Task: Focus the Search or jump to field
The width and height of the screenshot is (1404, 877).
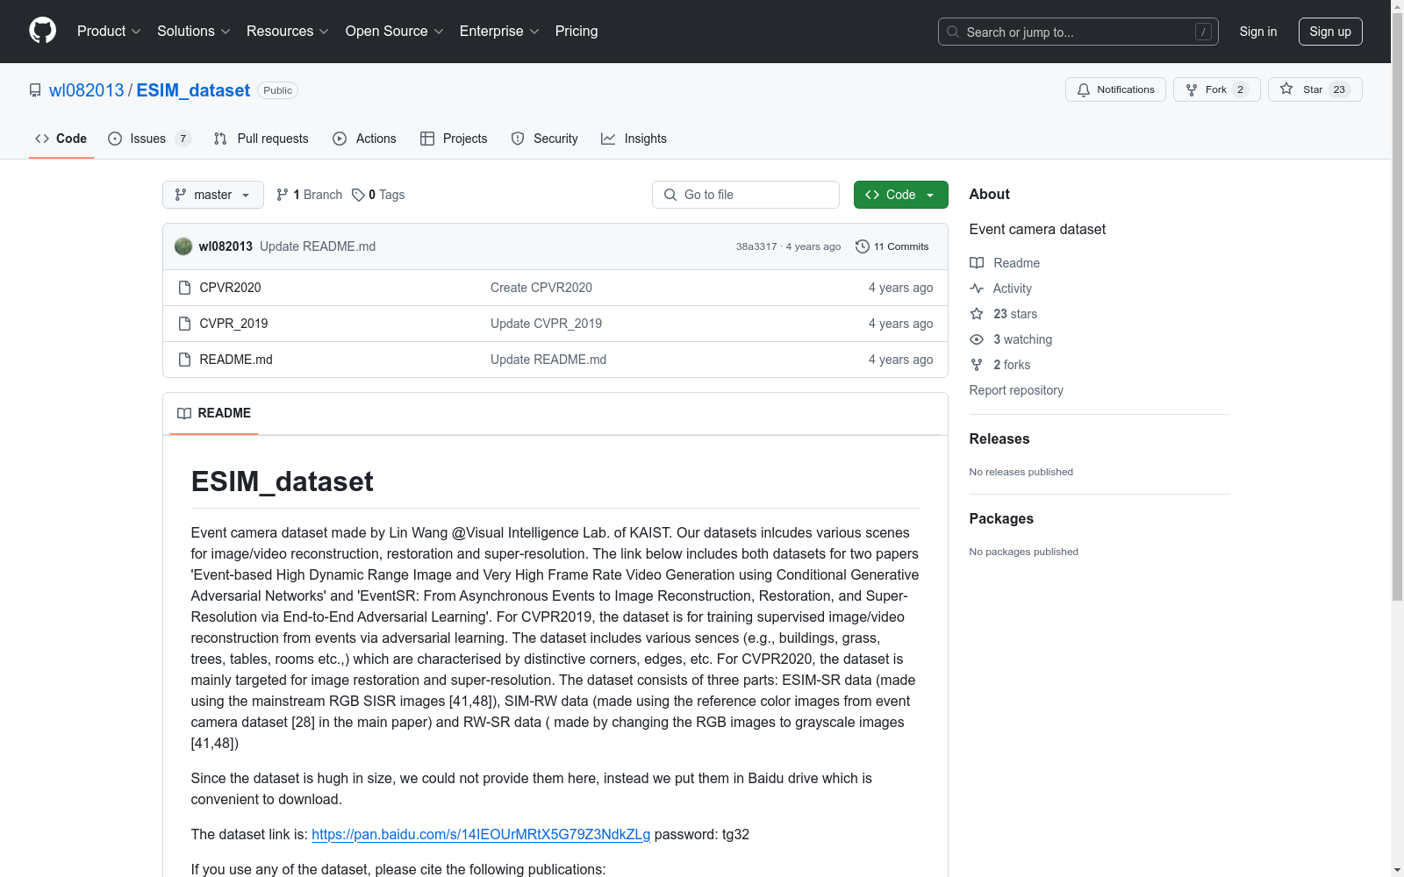Action: (1078, 32)
